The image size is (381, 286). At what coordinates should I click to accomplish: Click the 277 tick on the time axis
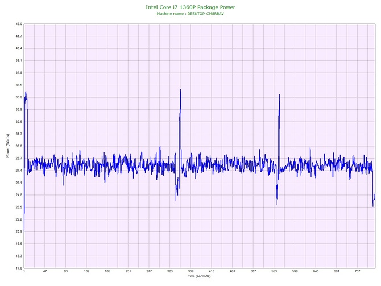[x=149, y=271]
